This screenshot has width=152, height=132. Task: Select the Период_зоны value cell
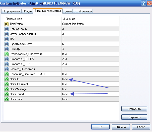pyautogui.click(x=90, y=29)
